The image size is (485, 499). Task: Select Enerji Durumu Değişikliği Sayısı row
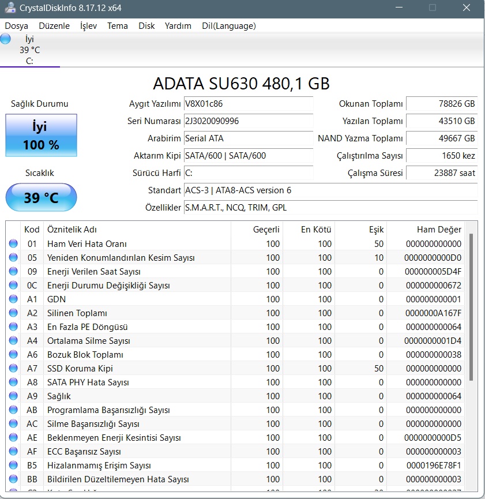click(235, 286)
